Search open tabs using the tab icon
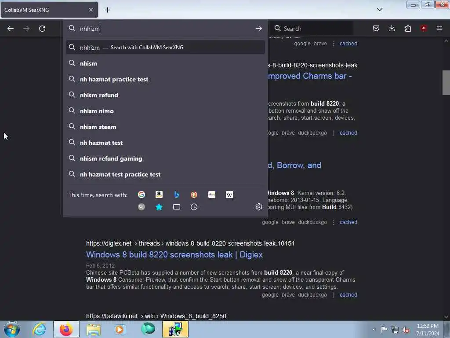This screenshot has height=338, width=450. [177, 207]
